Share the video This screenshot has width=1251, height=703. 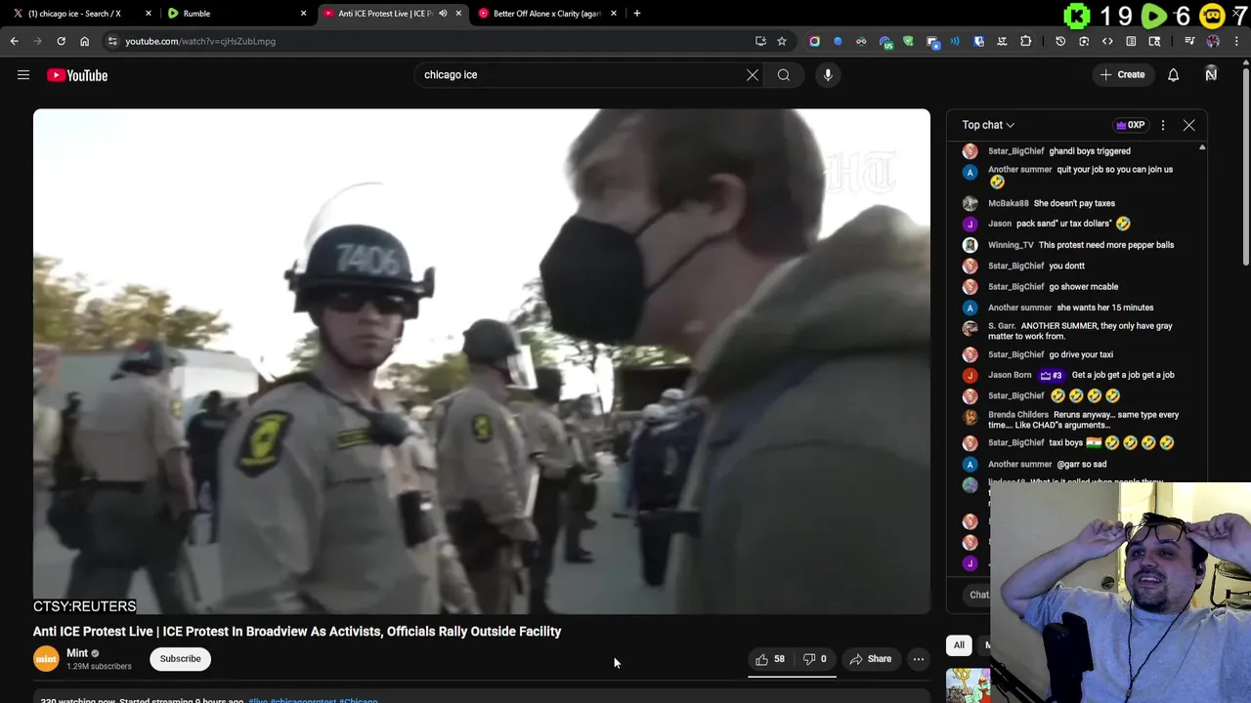870,659
